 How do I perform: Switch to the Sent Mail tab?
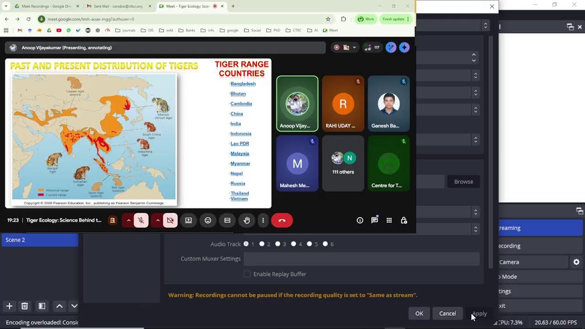click(x=119, y=6)
